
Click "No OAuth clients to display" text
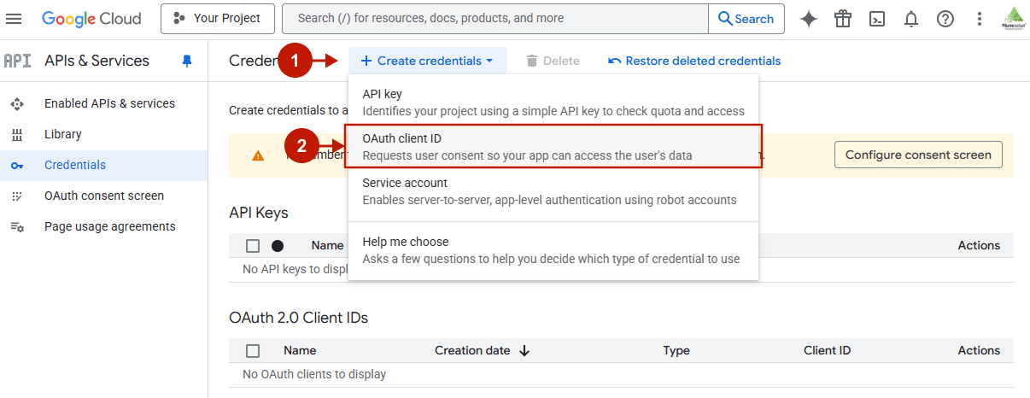click(x=314, y=374)
